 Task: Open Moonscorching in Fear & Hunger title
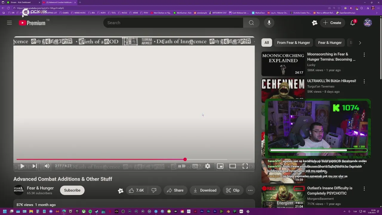(x=331, y=57)
